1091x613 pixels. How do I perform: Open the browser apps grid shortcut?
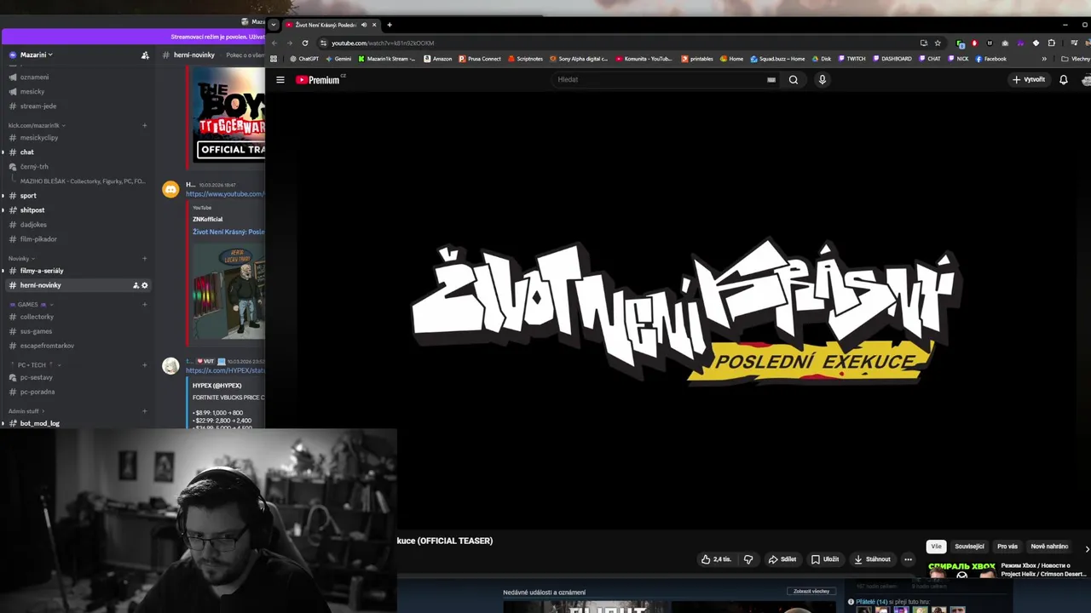[x=274, y=59]
